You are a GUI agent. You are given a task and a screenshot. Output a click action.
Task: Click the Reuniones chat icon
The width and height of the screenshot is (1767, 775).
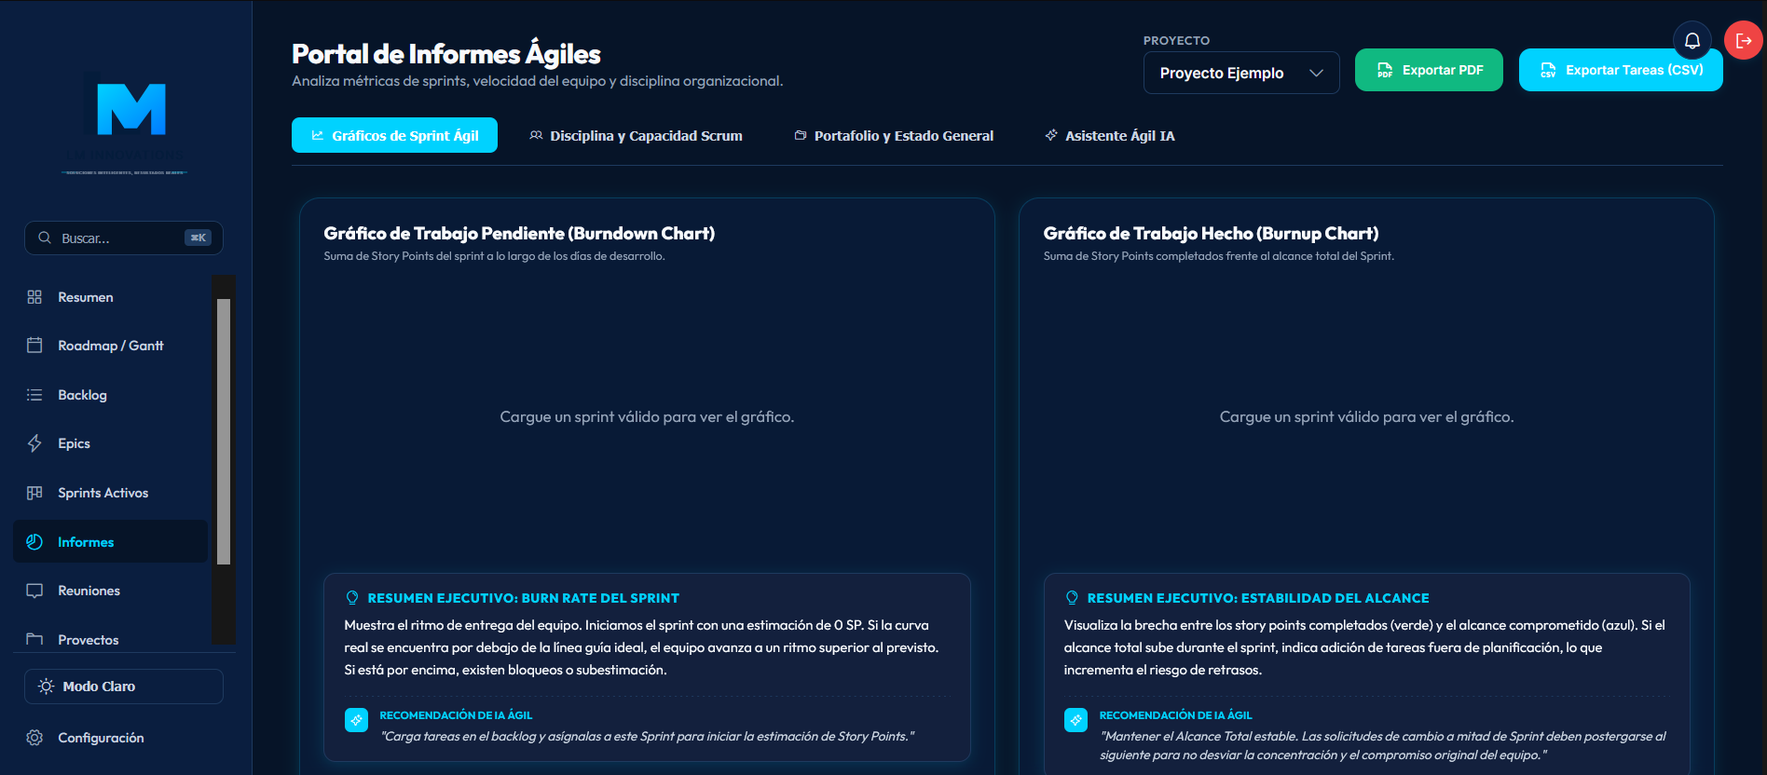click(34, 591)
